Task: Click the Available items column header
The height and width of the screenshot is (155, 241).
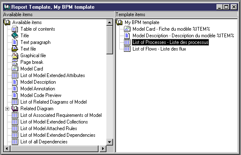Action: coord(59,15)
